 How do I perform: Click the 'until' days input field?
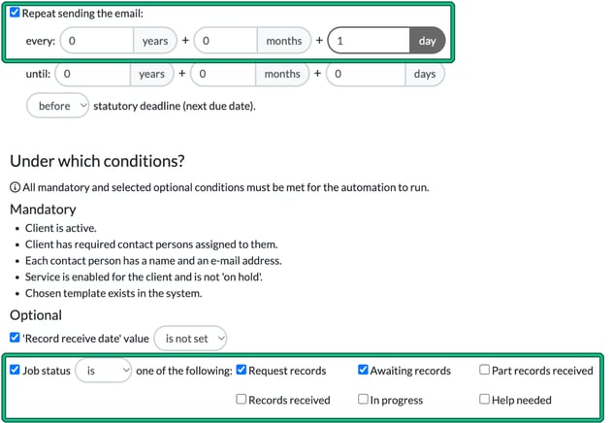click(x=366, y=74)
